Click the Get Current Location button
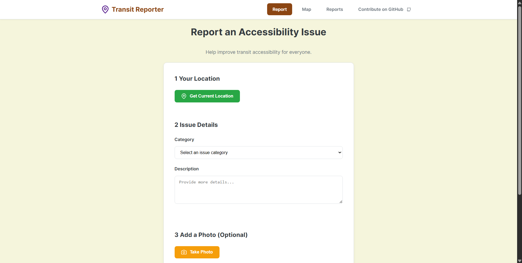Viewport: 522px width, 263px height. click(207, 96)
